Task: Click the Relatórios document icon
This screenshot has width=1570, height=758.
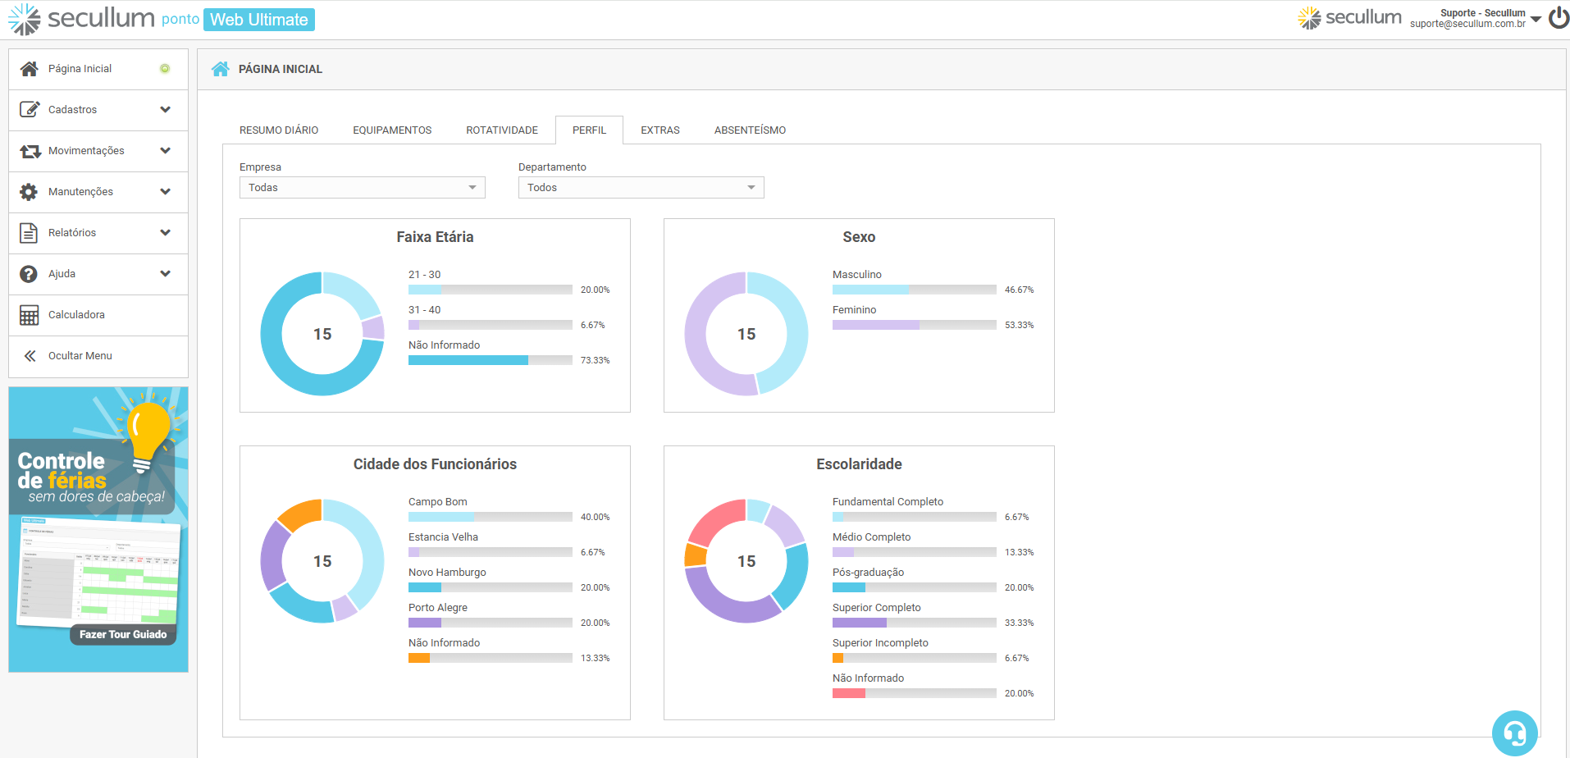Action: (x=29, y=233)
